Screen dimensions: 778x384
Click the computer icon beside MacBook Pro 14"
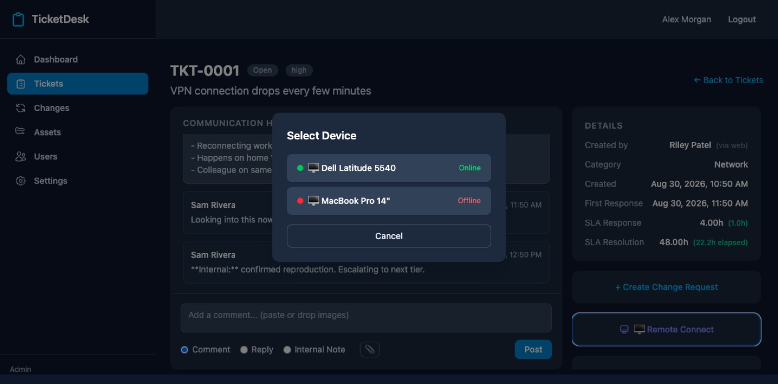[x=313, y=201]
